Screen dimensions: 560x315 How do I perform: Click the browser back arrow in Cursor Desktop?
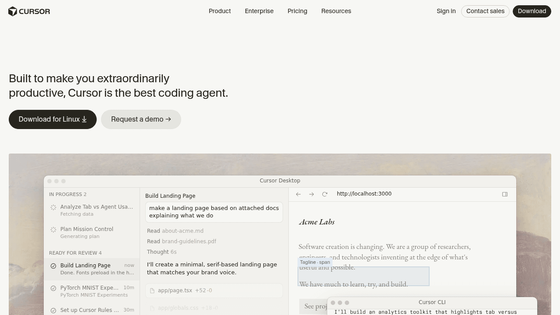298,194
